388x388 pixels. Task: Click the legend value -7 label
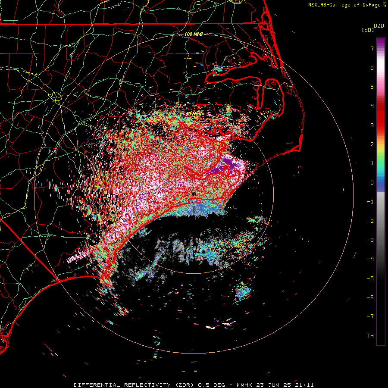[x=370, y=316]
